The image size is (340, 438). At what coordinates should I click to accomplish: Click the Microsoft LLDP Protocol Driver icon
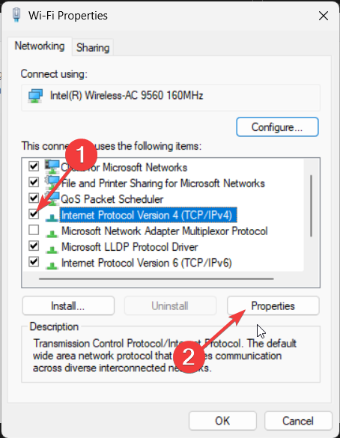coord(52,249)
